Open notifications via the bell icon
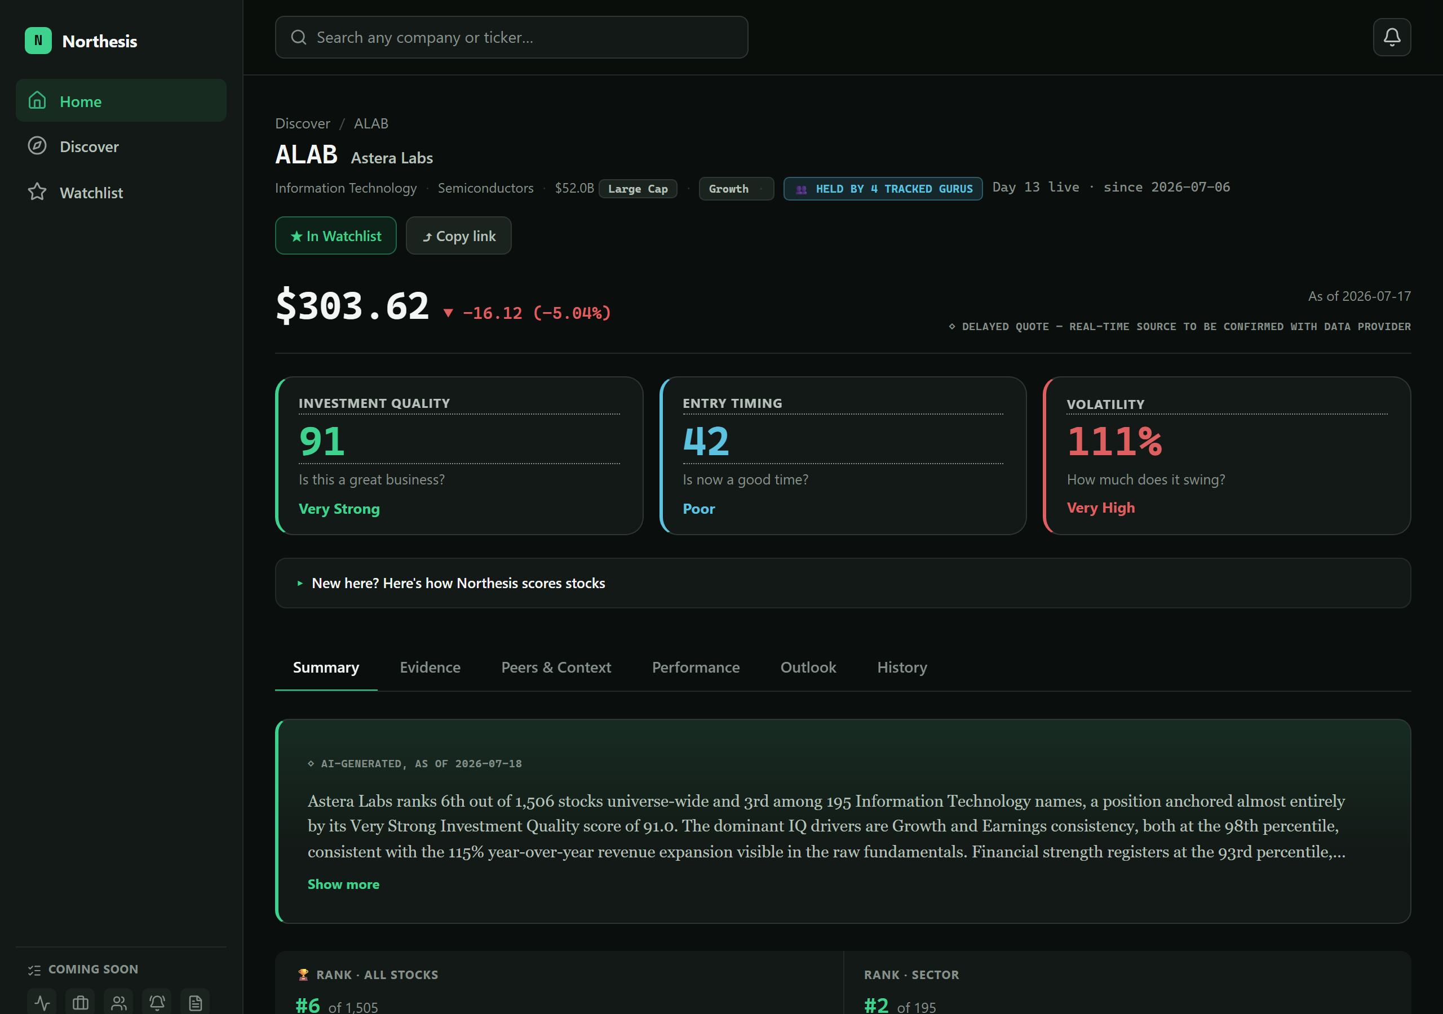This screenshot has height=1014, width=1443. click(1392, 37)
